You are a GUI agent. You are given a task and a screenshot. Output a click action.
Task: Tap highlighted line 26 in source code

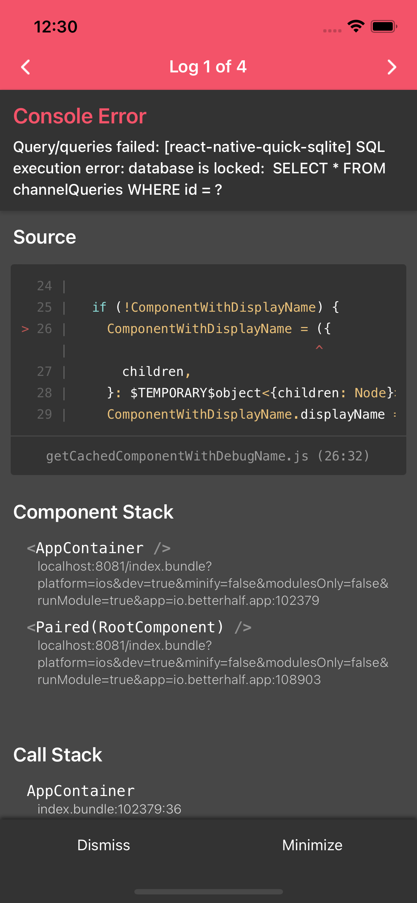[200, 328]
